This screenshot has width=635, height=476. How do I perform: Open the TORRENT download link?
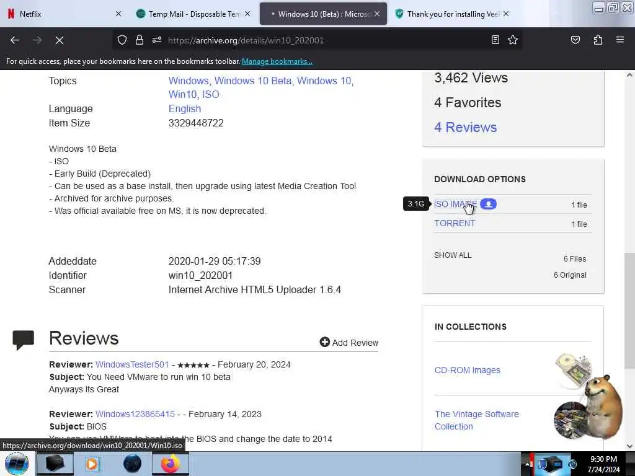tap(455, 223)
